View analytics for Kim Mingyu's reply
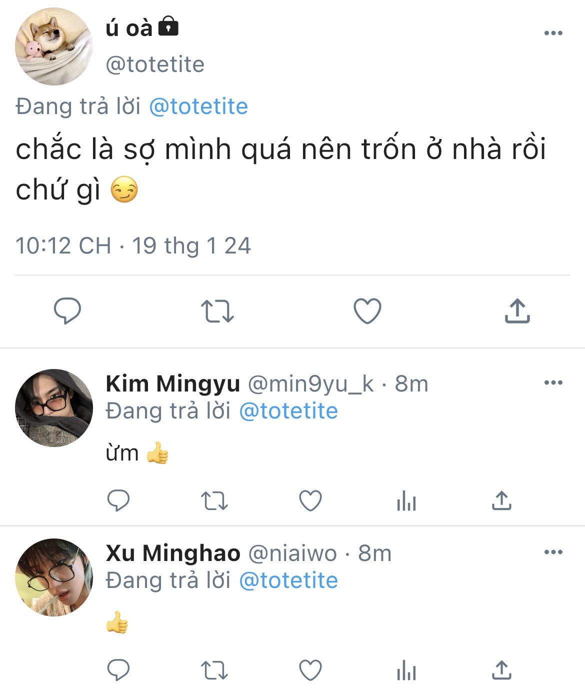Screen dimensions: 585x693 tap(406, 500)
